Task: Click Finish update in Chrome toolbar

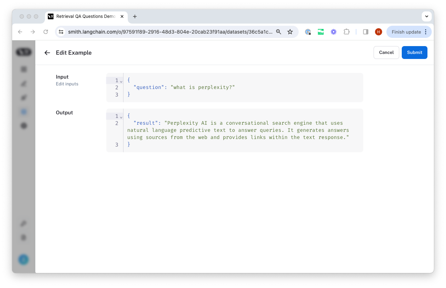Action: [406, 32]
